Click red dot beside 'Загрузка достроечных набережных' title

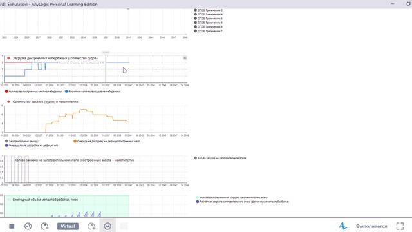pos(8,58)
